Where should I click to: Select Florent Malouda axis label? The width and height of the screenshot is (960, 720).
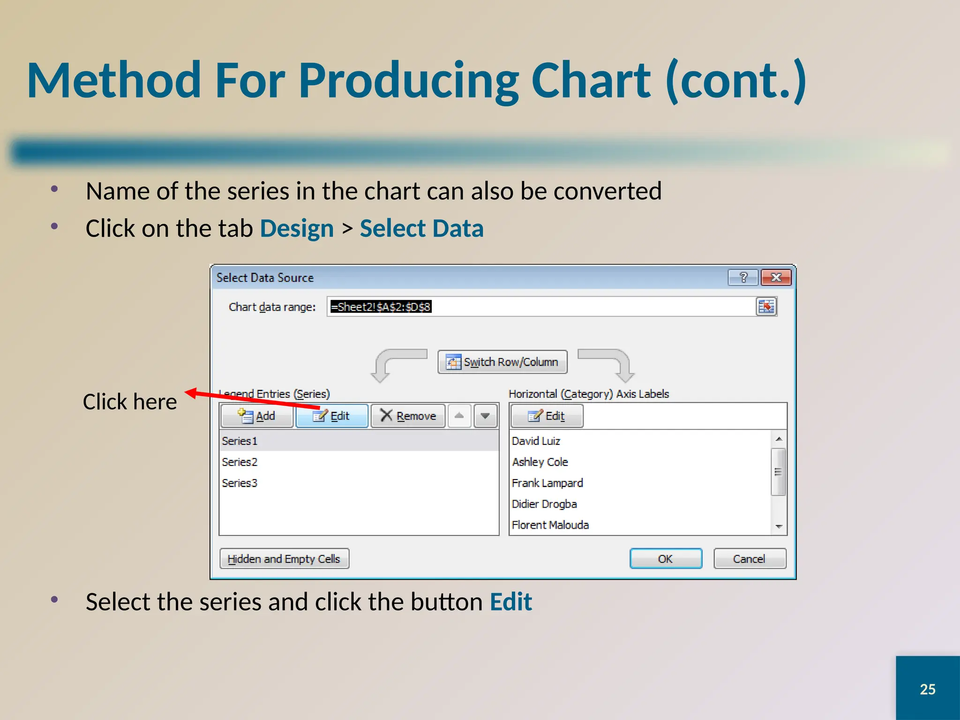point(640,525)
